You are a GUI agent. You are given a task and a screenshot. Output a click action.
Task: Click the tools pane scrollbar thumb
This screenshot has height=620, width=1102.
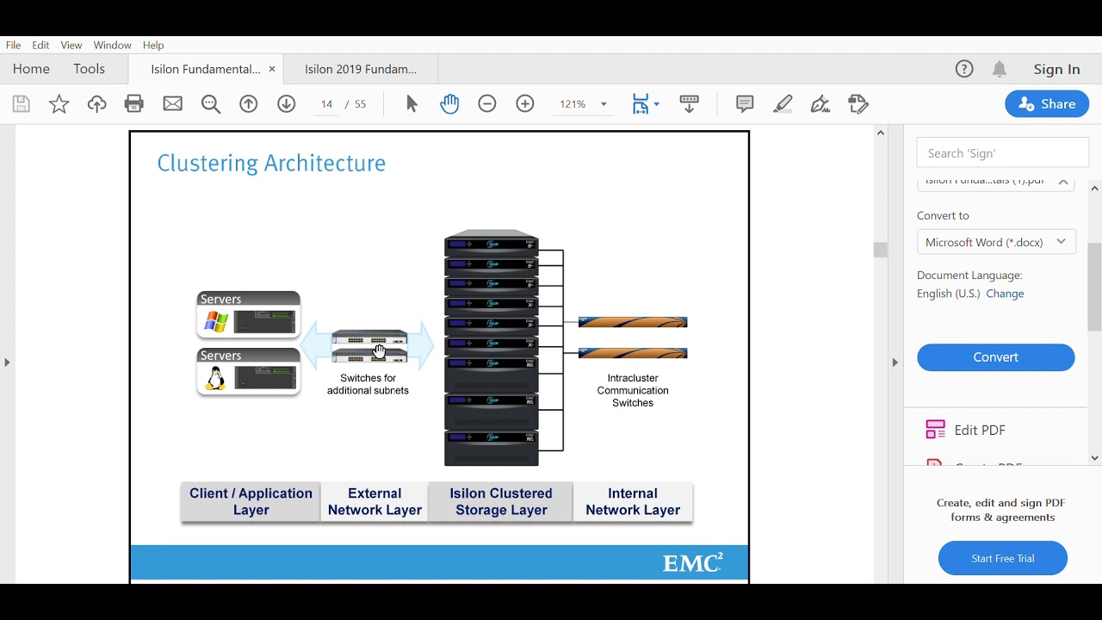point(1095,287)
